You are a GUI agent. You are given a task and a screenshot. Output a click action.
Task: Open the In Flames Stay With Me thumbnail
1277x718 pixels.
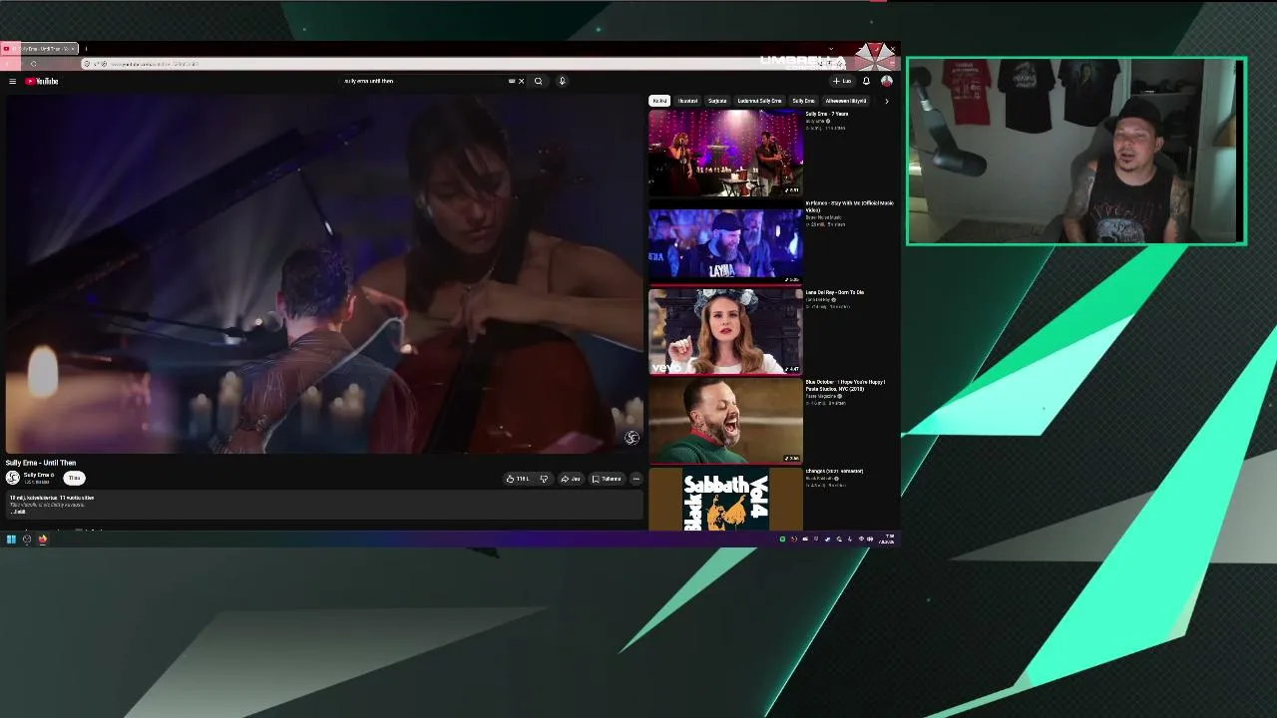[725, 241]
